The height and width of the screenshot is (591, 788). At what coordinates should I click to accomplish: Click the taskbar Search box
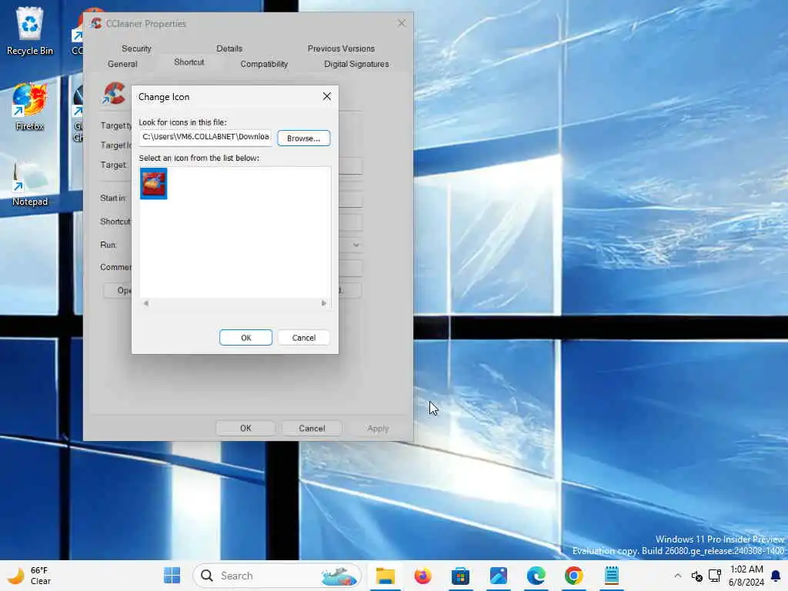[x=277, y=576]
